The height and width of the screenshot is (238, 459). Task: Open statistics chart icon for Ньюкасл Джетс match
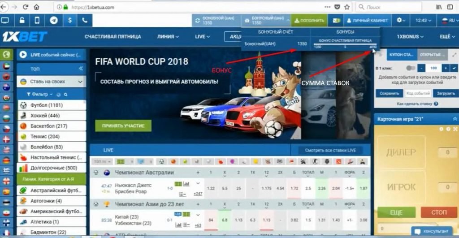186,184
